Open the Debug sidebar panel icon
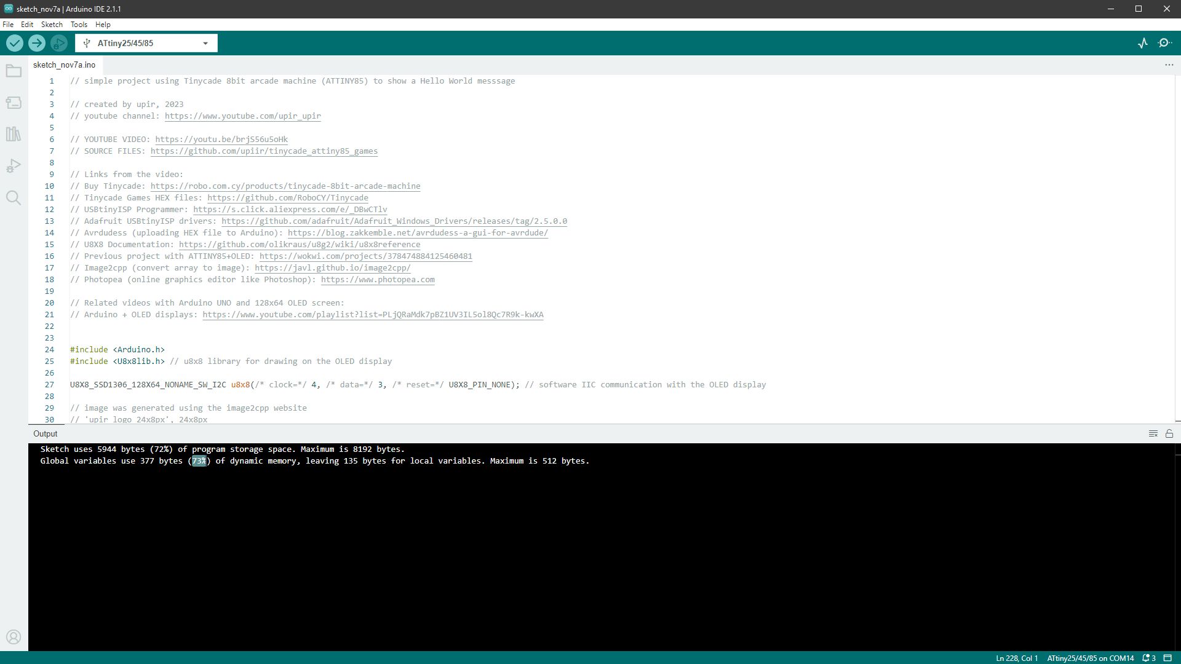Screen dimensions: 1181x664 pos(14,166)
